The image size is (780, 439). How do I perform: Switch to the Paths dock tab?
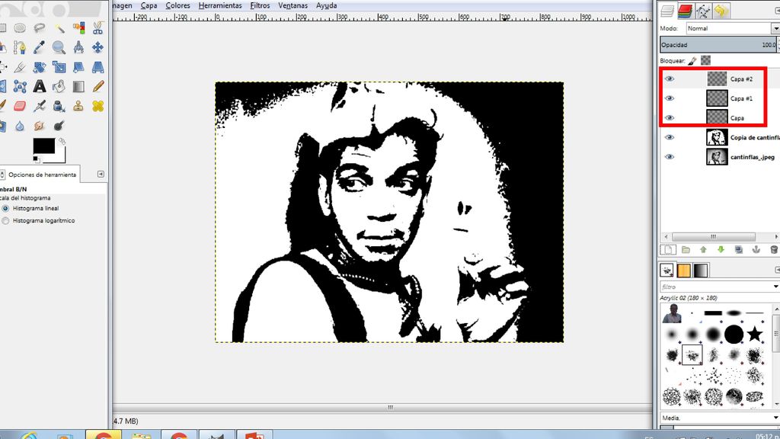(x=703, y=11)
